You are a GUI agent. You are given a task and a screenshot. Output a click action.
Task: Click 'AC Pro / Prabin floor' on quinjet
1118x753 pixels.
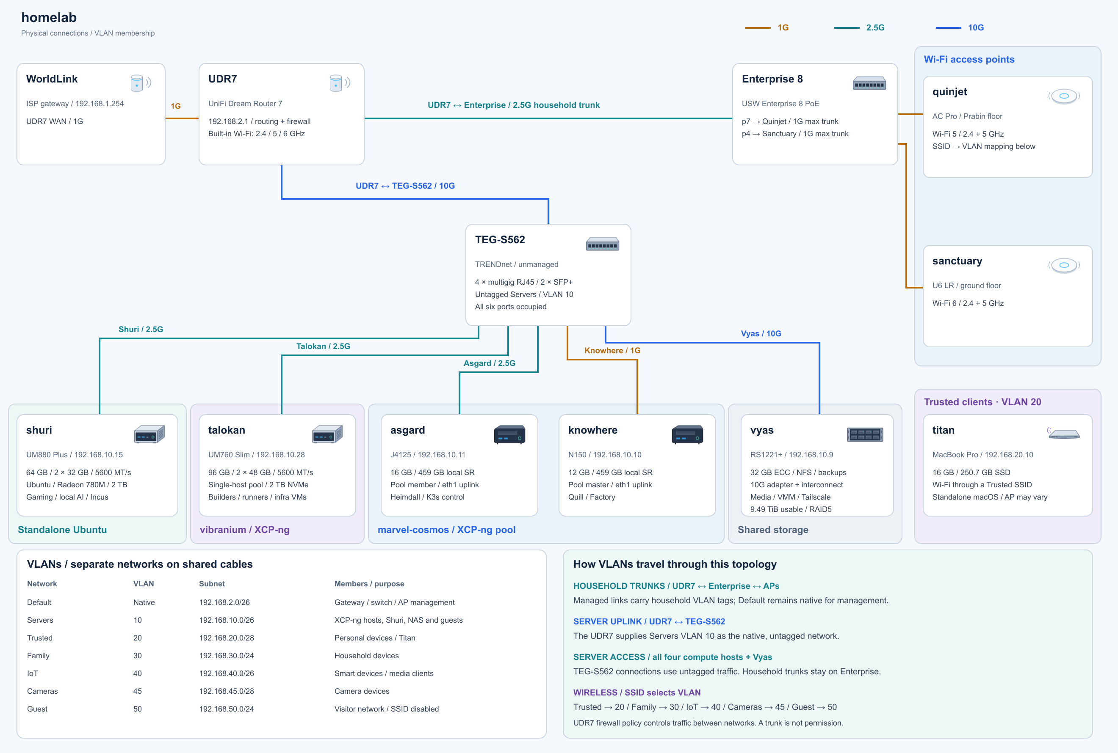click(x=967, y=116)
